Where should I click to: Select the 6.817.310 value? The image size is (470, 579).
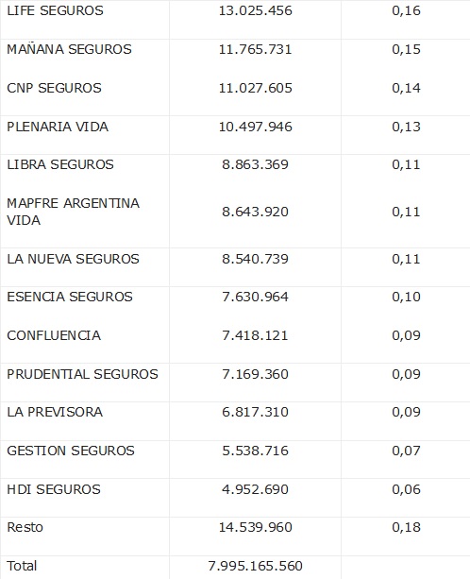(255, 412)
